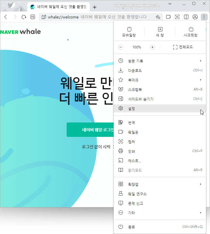
Task: Open the Naver home N button
Action: click(33, 17)
